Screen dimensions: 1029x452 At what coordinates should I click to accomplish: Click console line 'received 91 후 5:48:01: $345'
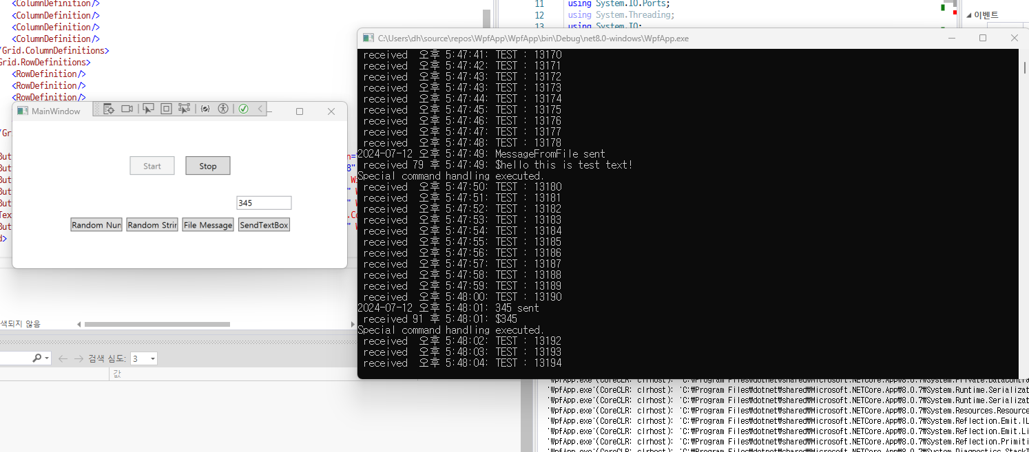[x=440, y=319]
